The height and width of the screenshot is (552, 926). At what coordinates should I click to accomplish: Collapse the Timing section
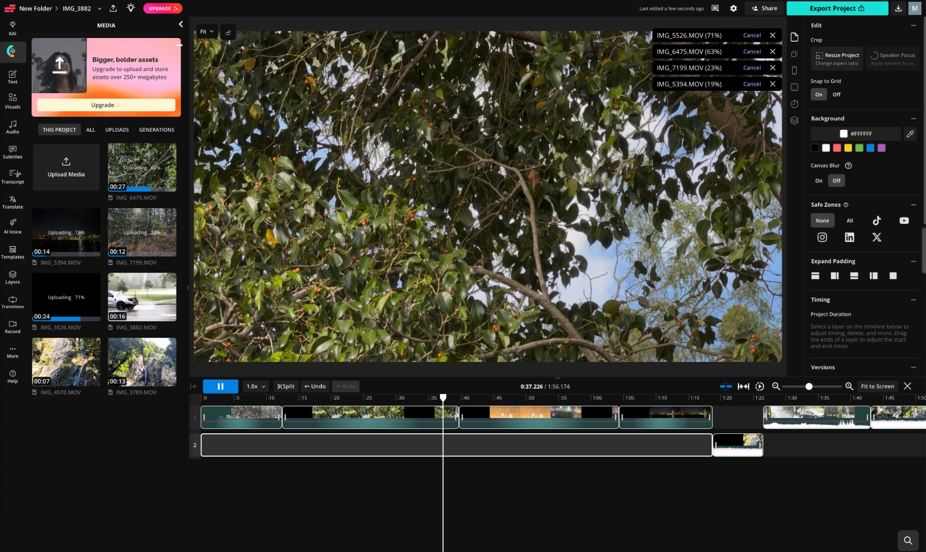913,300
